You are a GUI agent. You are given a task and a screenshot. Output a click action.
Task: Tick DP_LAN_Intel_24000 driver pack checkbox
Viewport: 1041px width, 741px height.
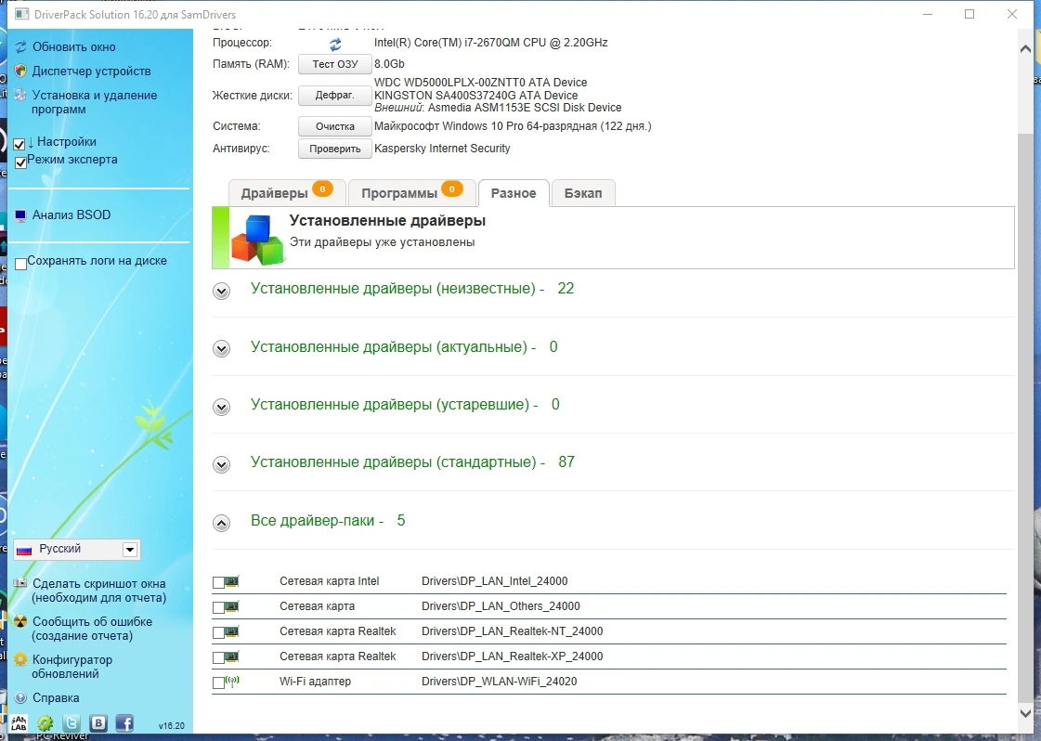tap(217, 582)
